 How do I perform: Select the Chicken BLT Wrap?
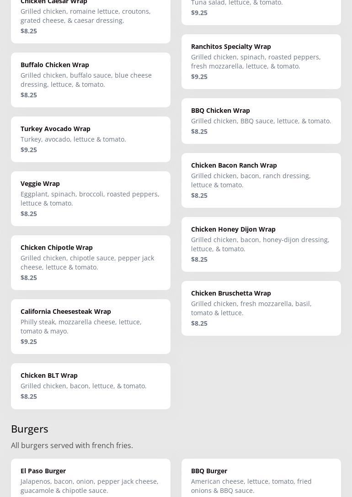(x=91, y=386)
